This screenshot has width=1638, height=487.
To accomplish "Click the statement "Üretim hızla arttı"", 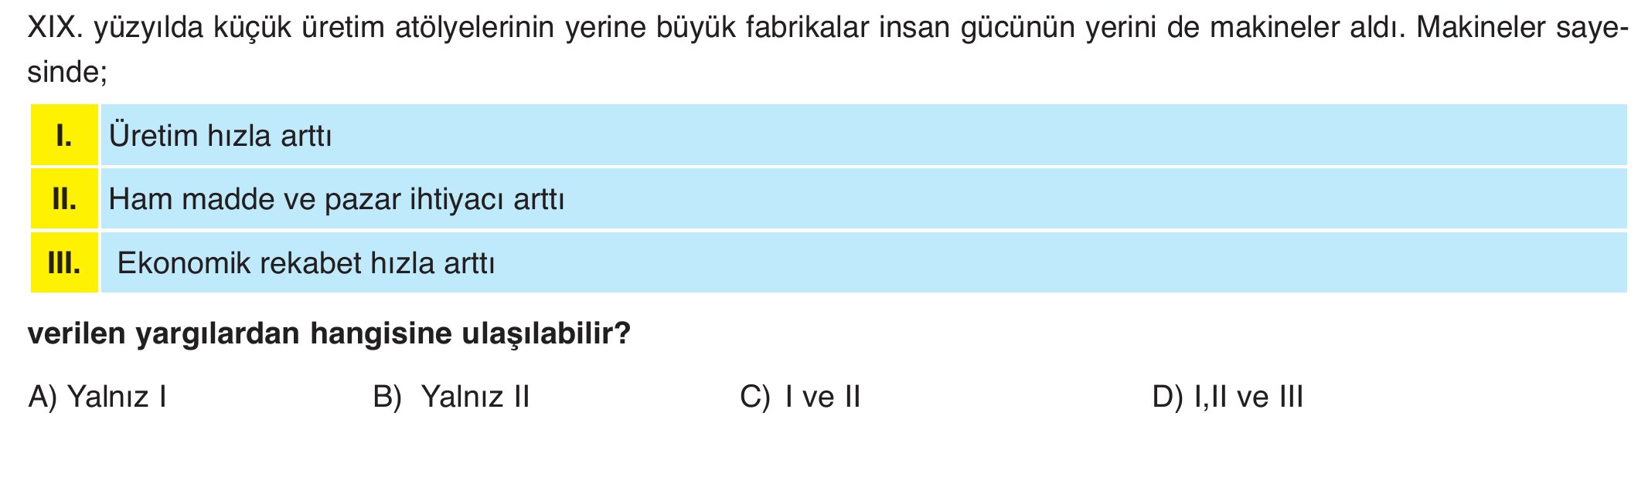I will tap(220, 136).
